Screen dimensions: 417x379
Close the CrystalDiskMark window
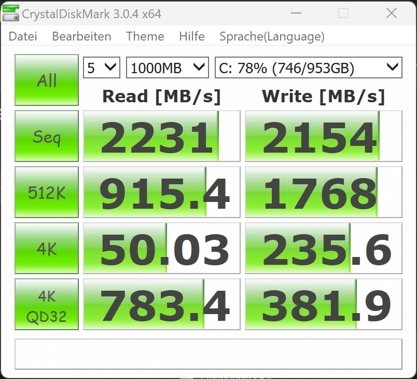392,13
